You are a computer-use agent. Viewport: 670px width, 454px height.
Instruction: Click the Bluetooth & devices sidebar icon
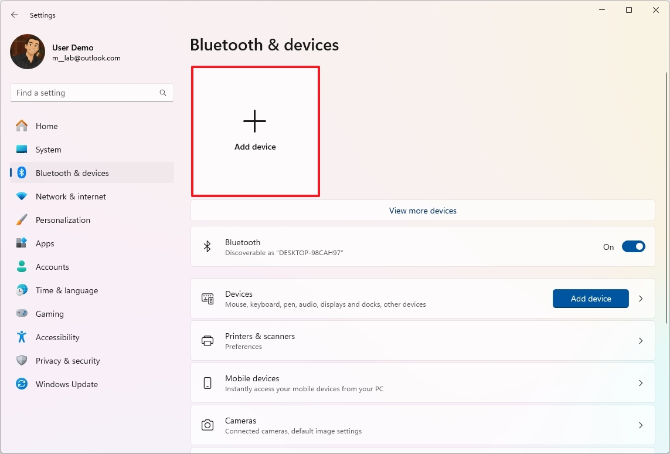(x=23, y=172)
